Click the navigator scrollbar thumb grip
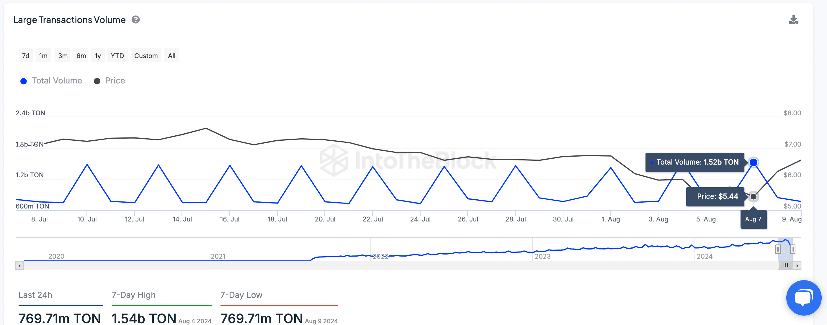 click(785, 265)
